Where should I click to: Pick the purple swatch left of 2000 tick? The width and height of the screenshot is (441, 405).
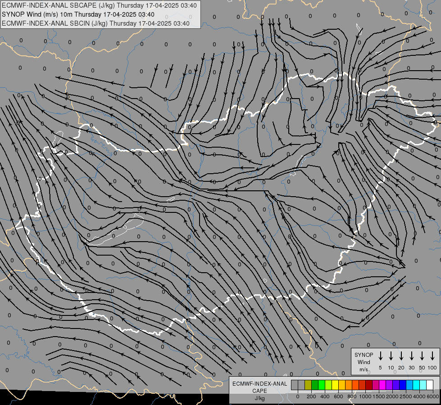pos(389,385)
